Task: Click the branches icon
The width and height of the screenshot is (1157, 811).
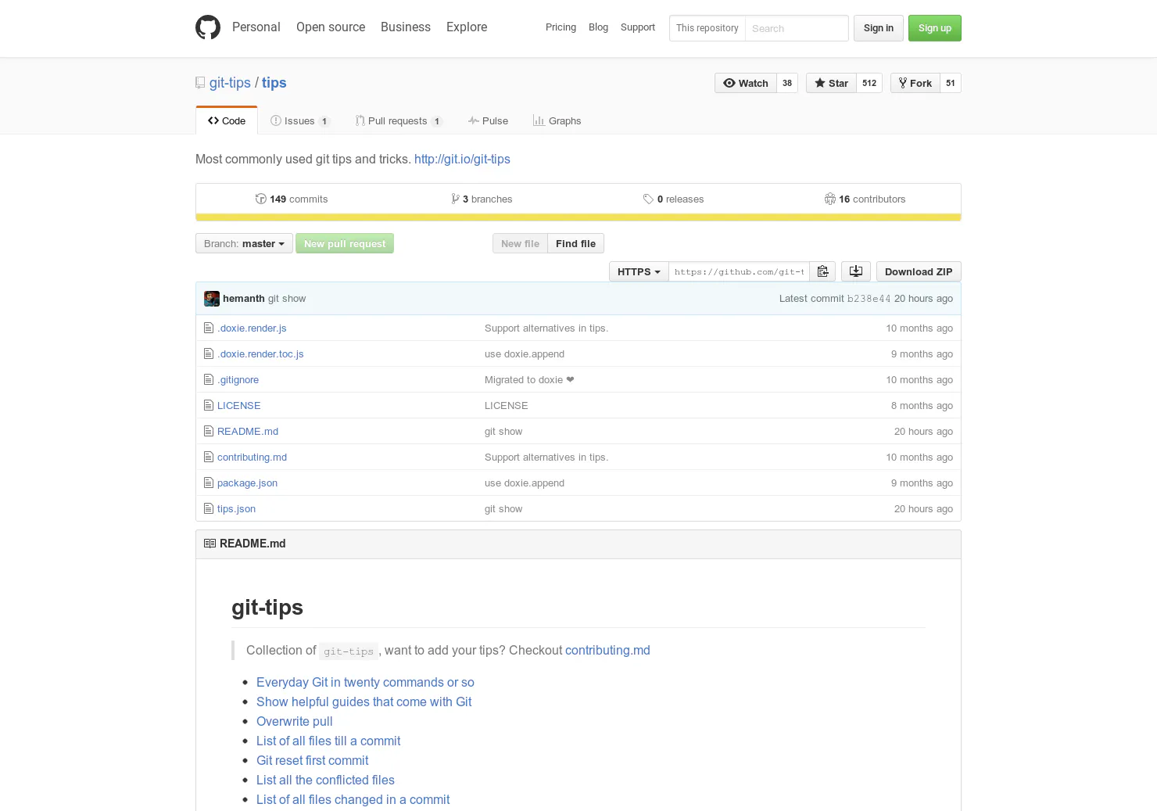Action: [x=455, y=199]
